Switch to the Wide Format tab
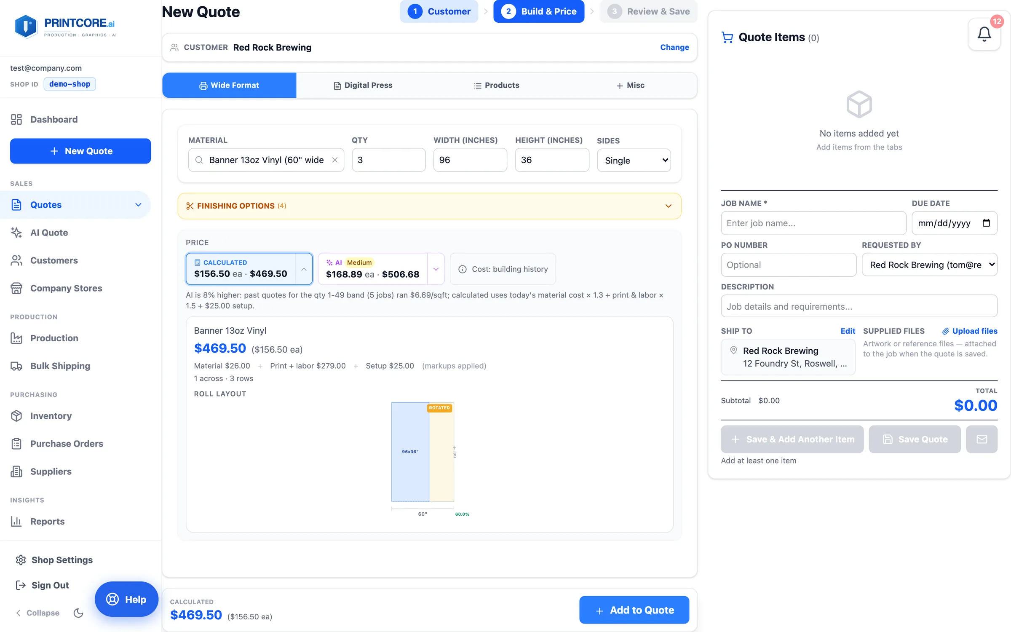1011x632 pixels. click(229, 85)
